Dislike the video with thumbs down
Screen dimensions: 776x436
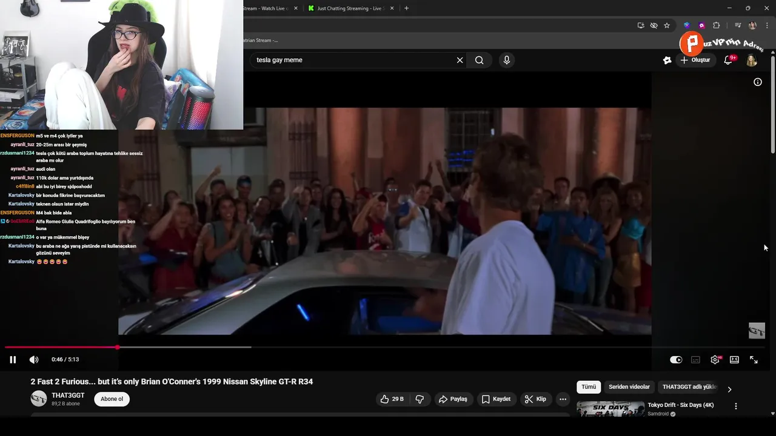420,399
